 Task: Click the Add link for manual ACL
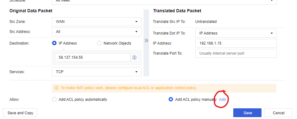[222, 99]
